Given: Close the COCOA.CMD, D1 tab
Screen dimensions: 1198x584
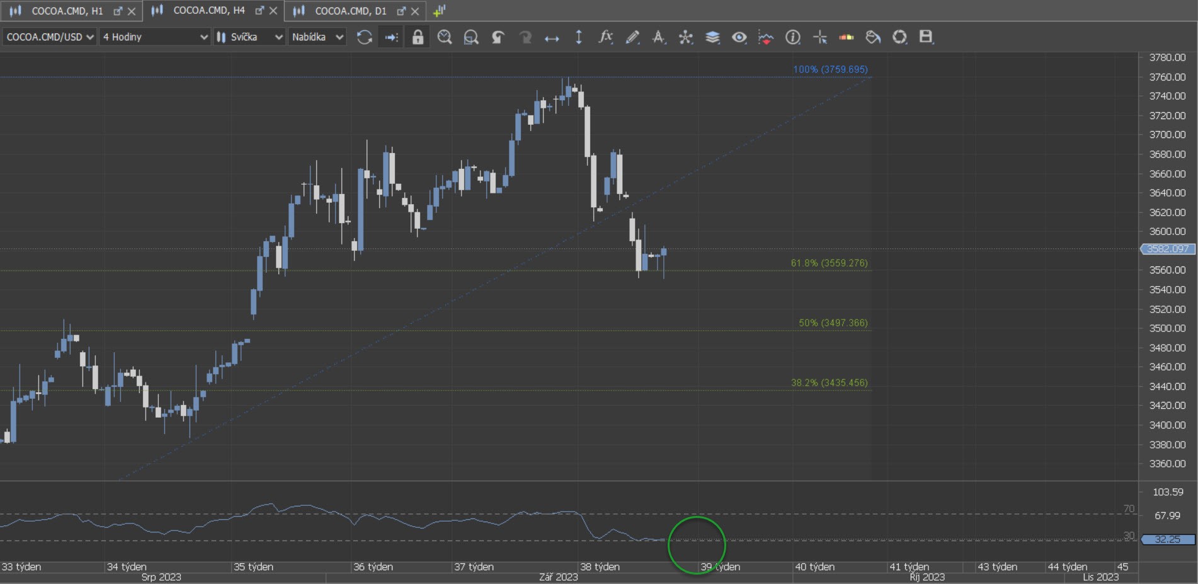Looking at the screenshot, I should pos(415,11).
